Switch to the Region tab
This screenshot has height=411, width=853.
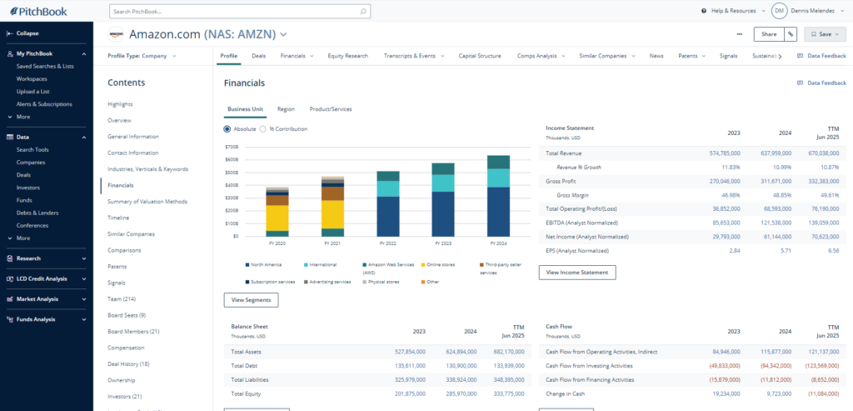click(x=286, y=108)
